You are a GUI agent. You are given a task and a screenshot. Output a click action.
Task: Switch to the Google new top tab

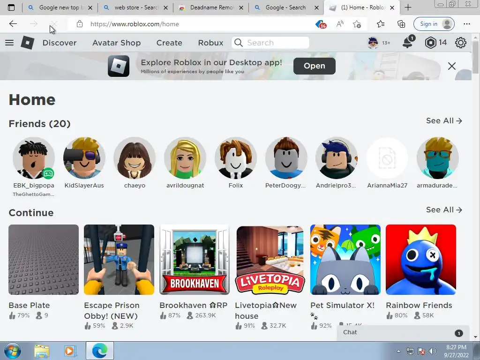tap(60, 7)
